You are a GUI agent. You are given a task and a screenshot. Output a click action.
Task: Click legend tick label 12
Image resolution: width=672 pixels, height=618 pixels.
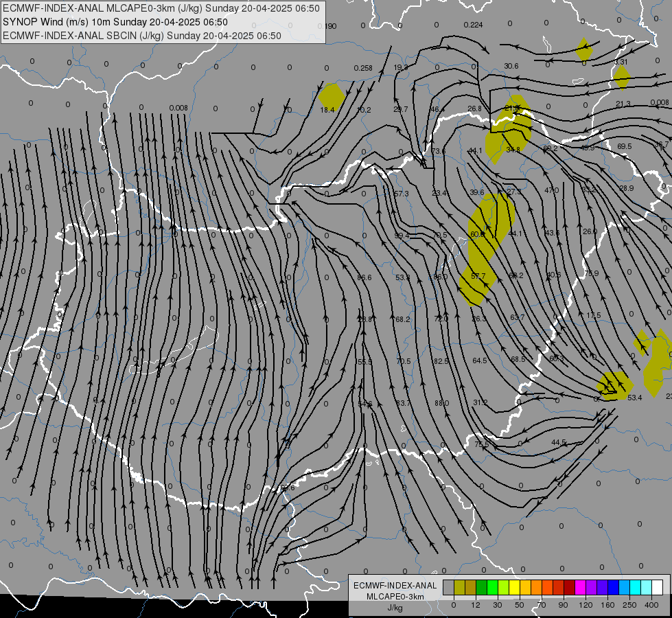point(476,605)
